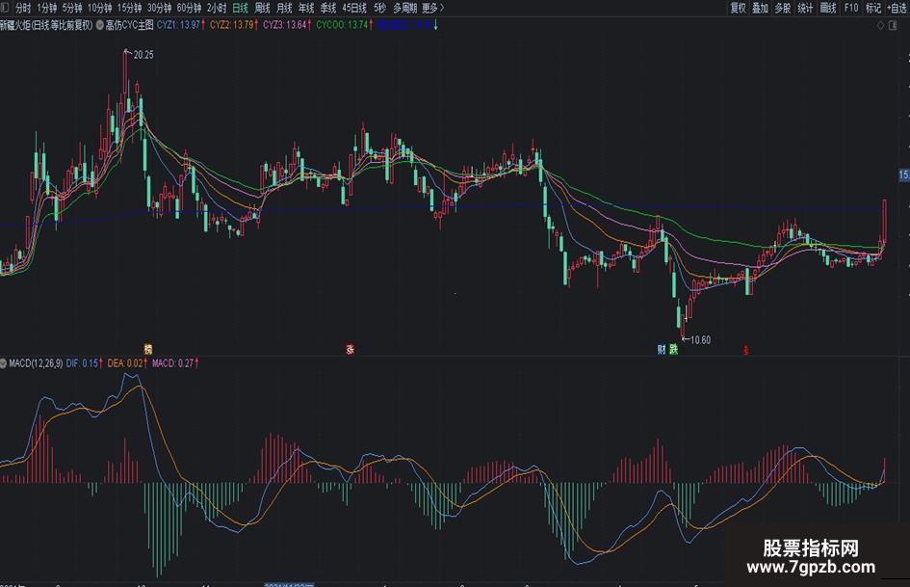The image size is (910, 587).
Task: Switch to 年线 yearly chart
Action: [306, 8]
